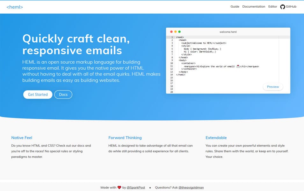The height and width of the screenshot is (191, 304).
Task: Click the Docs button
Action: (x=63, y=95)
